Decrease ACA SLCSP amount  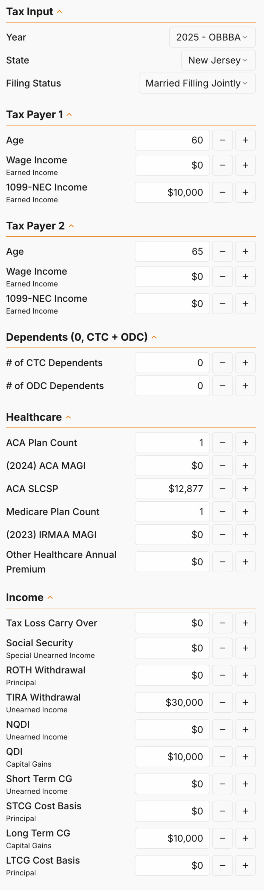[222, 488]
